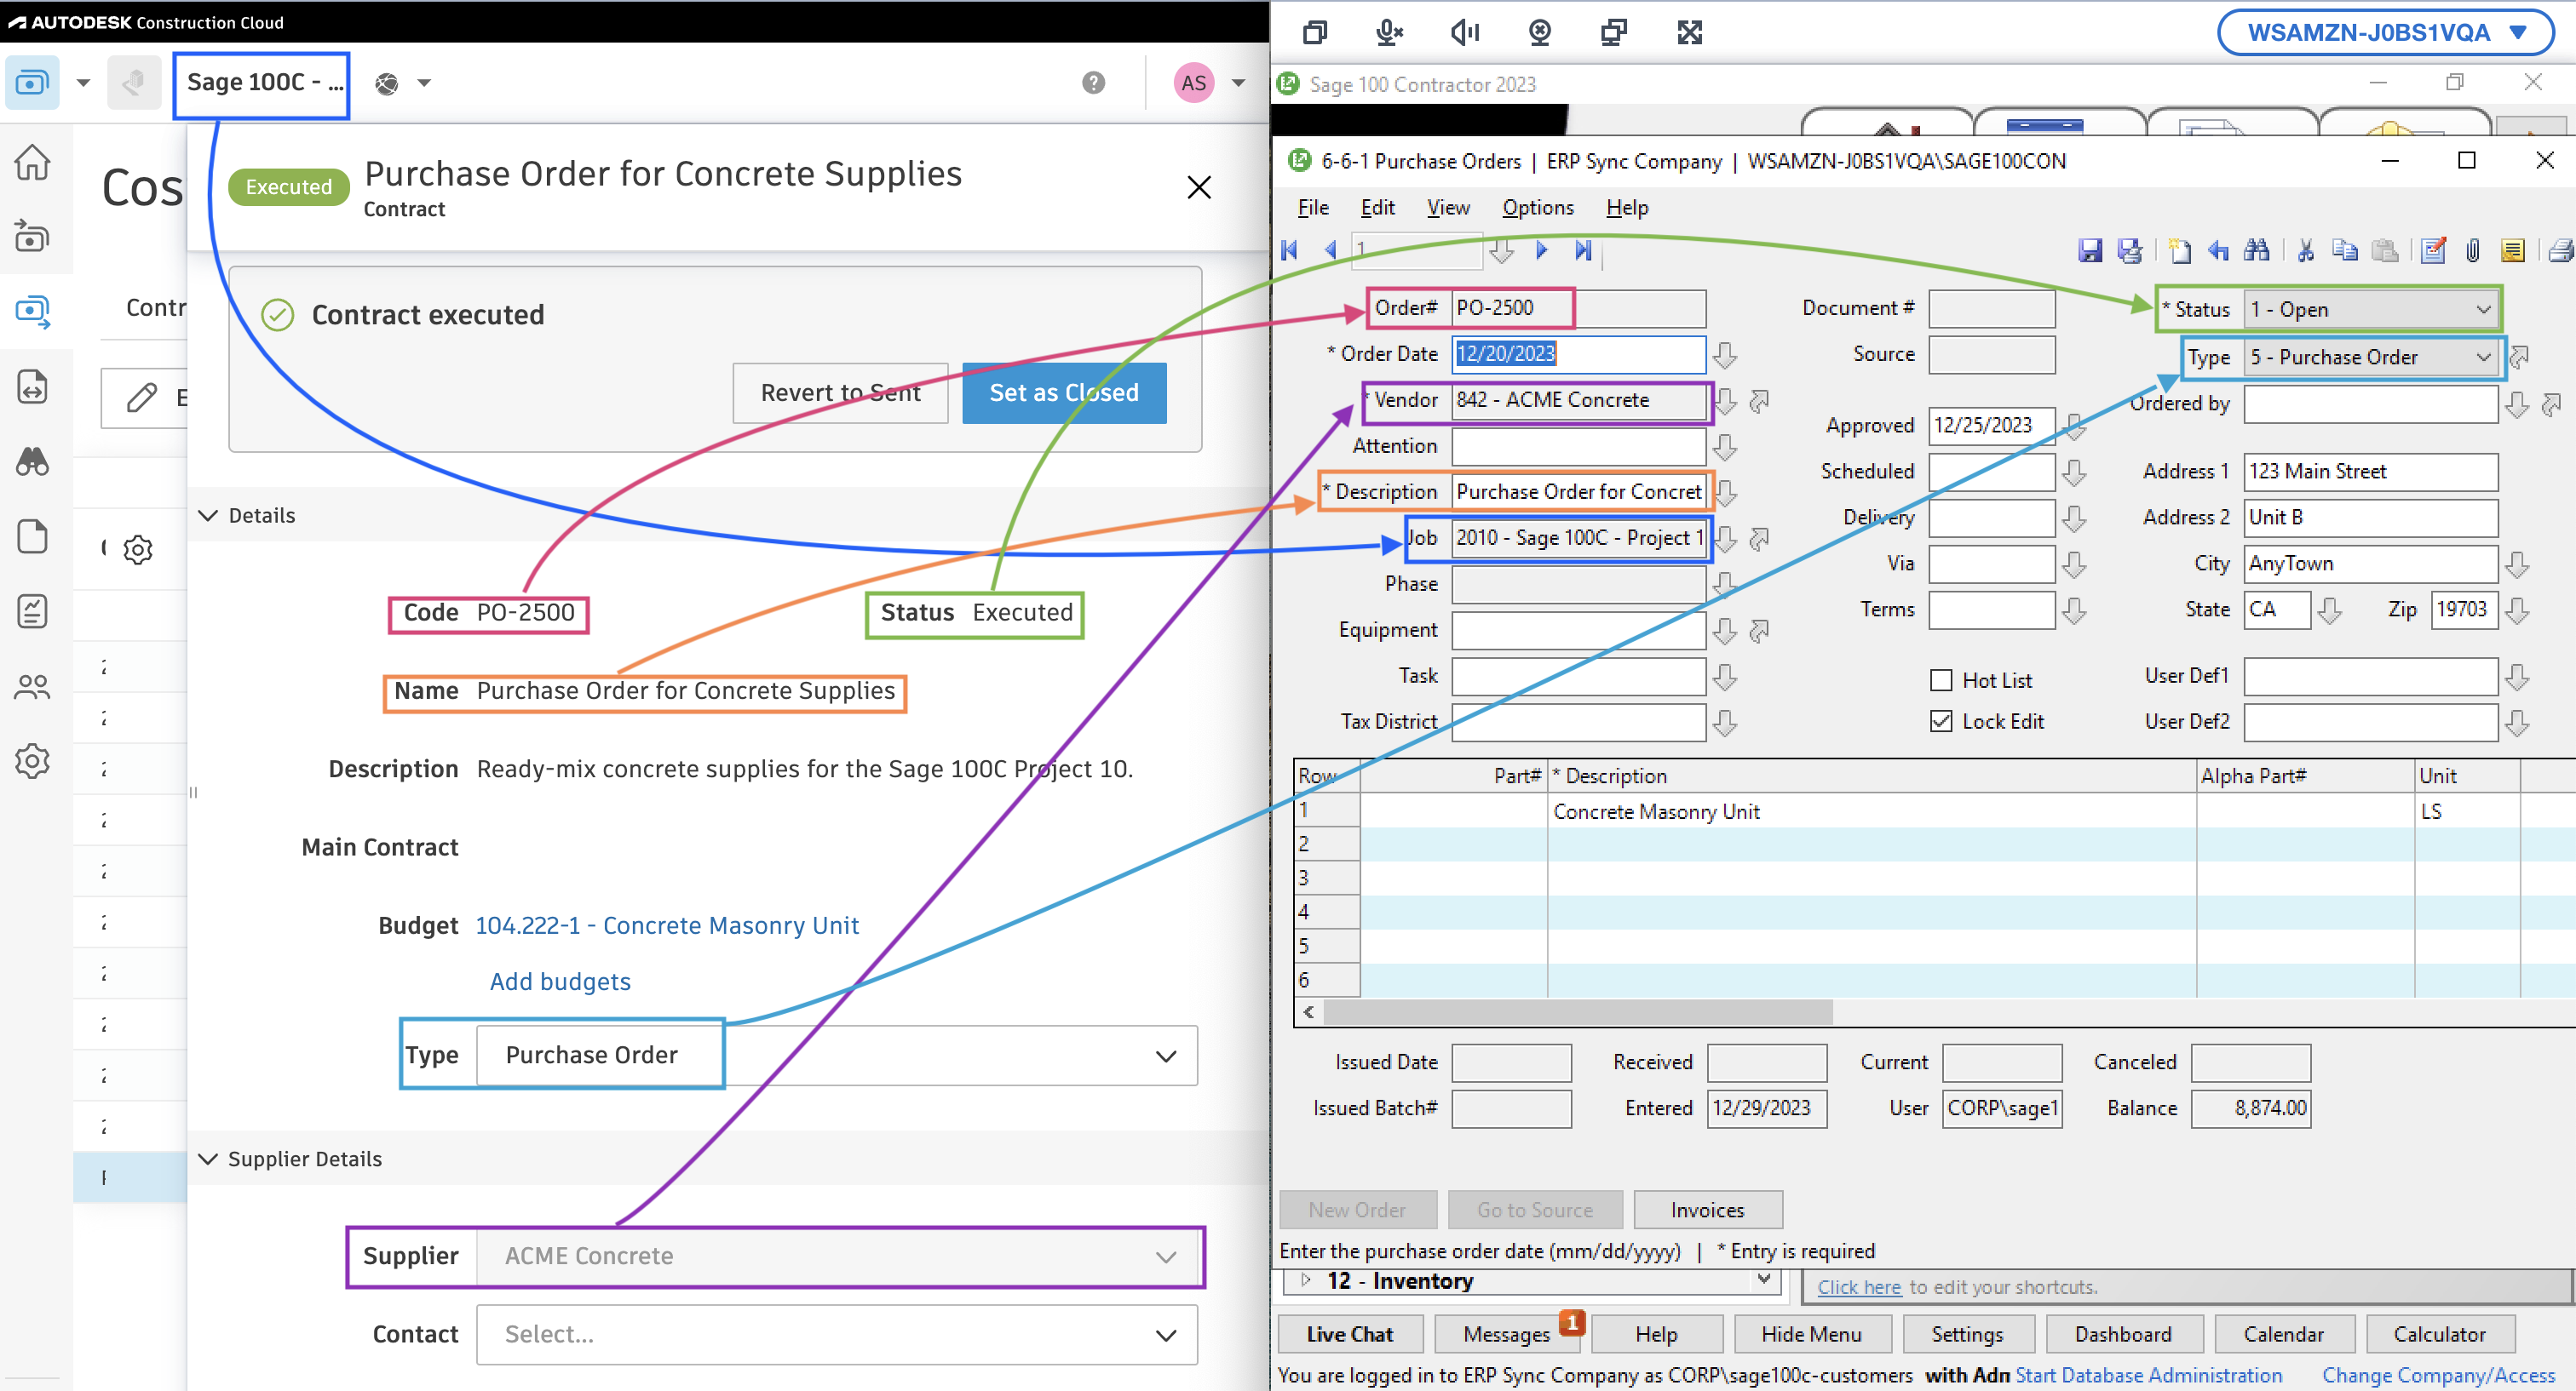The height and width of the screenshot is (1391, 2576).
Task: Click the paperclip Attachments icon in the Sage toolbar
Action: point(2473,251)
